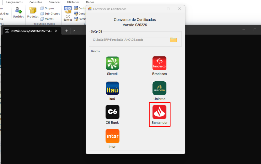
Task: Open Produtos from the ribbon
Action: [x=33, y=12]
